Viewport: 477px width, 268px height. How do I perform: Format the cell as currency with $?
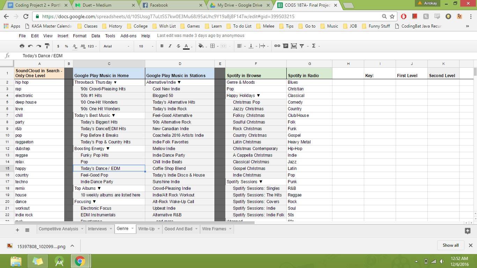point(58,46)
